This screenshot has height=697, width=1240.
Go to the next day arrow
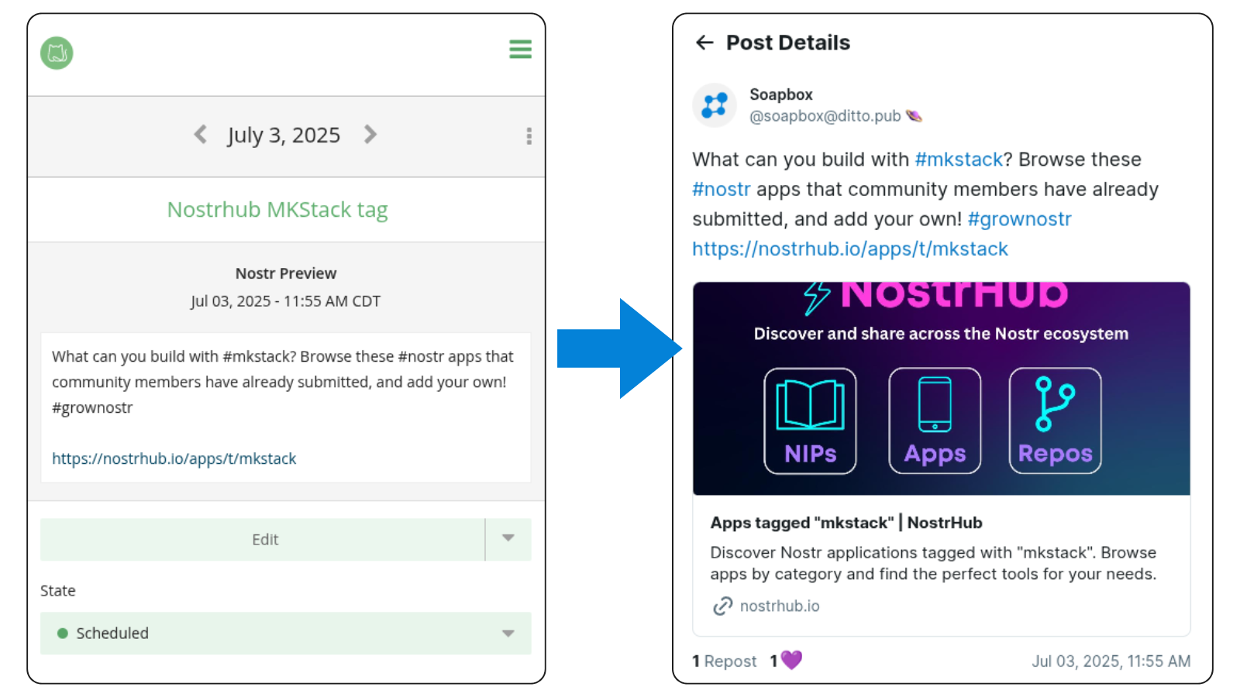[x=370, y=134]
